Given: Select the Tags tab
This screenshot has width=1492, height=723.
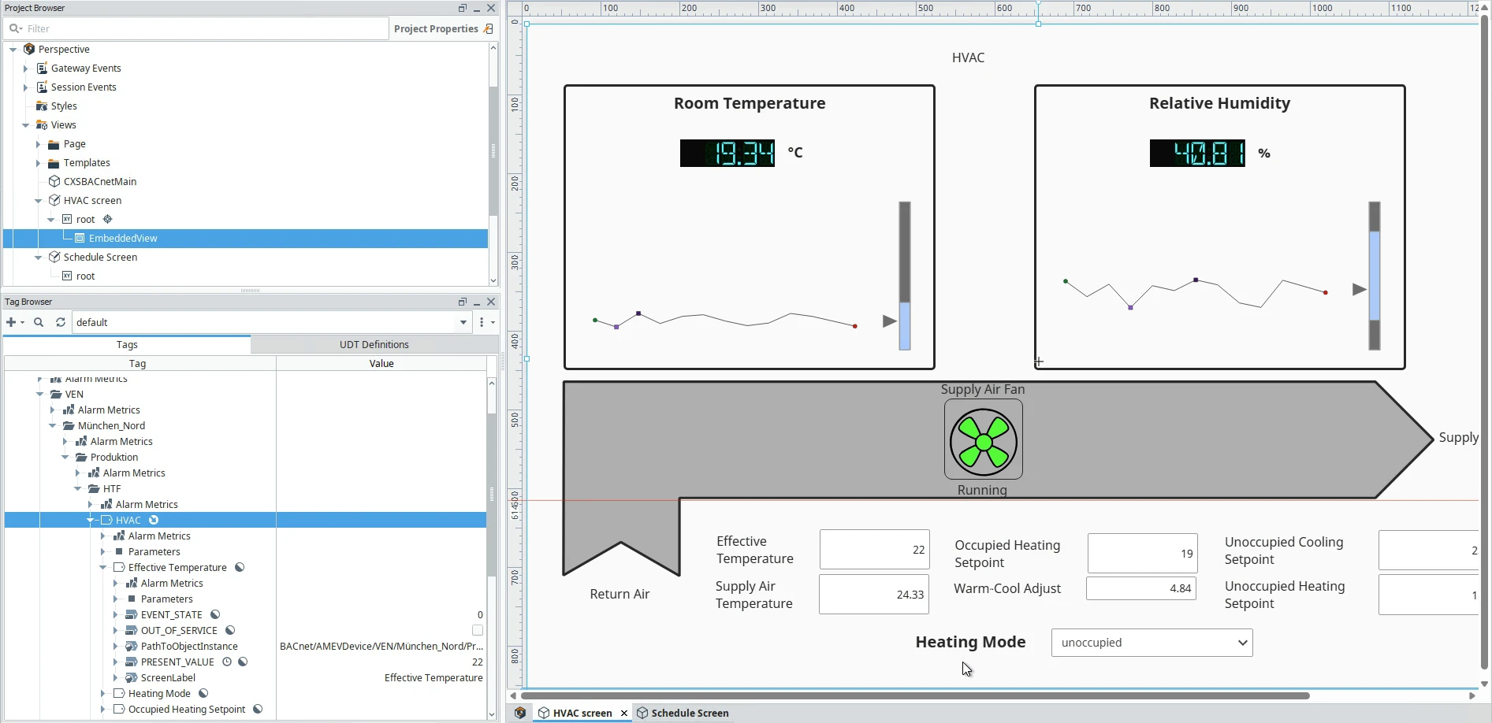Looking at the screenshot, I should [127, 344].
